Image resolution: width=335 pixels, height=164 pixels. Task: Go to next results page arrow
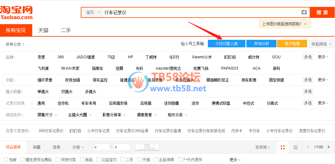(328, 147)
